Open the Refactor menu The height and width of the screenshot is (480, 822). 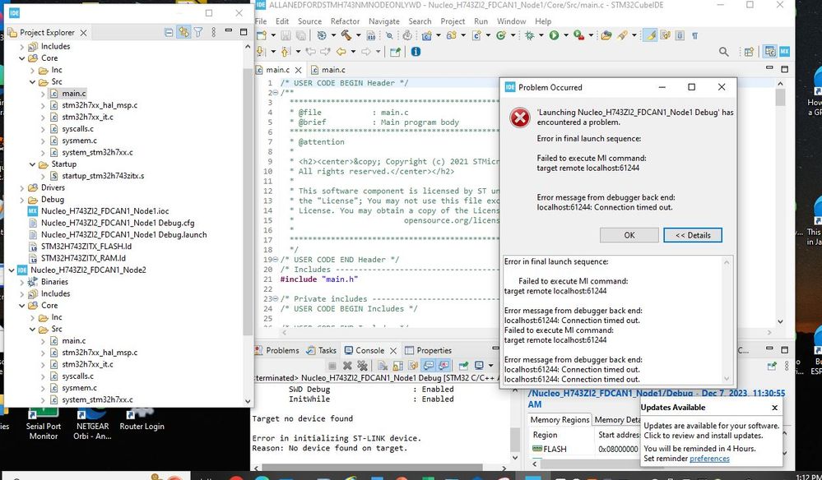coord(345,21)
